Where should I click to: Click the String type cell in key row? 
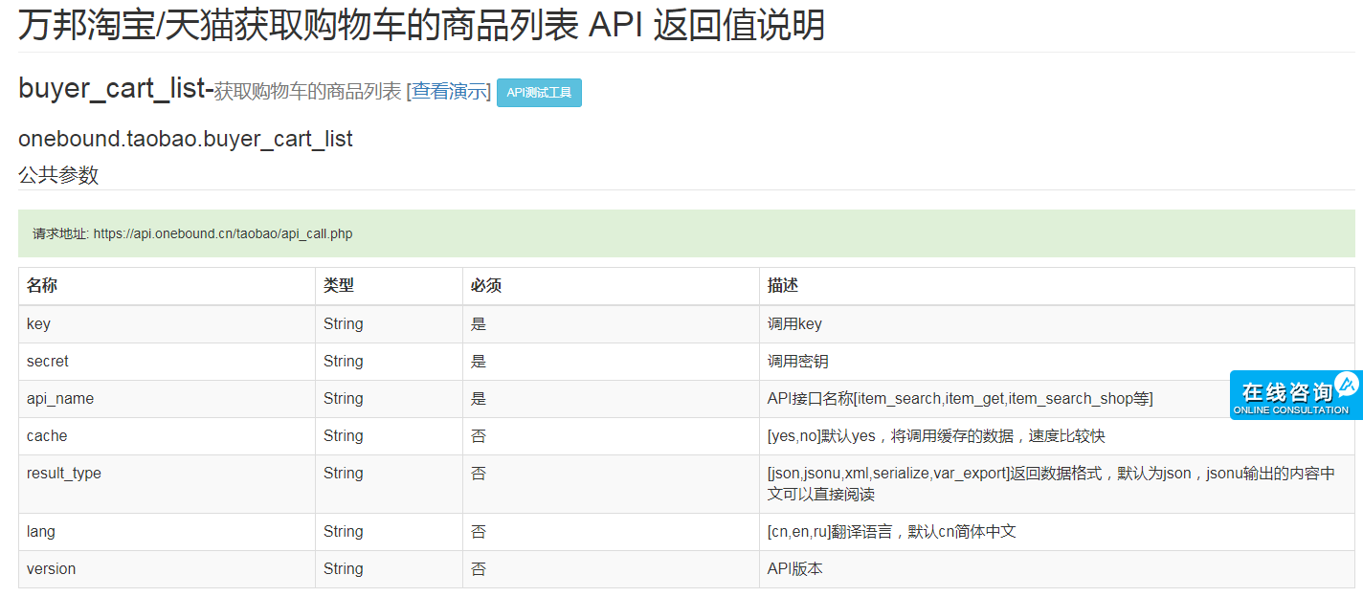[389, 324]
